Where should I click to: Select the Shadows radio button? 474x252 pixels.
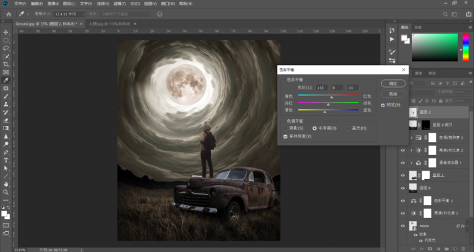[286, 129]
